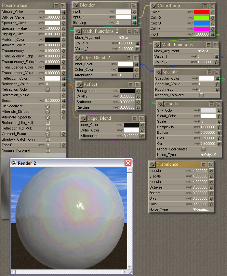Toggle the Clouds node preview eye

[219, 104]
